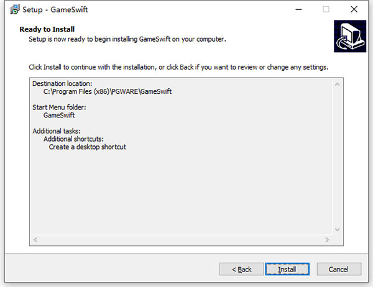This screenshot has height=287, width=373.
Task: Select the "Start Menu folder:" label
Action: pyautogui.click(x=59, y=107)
